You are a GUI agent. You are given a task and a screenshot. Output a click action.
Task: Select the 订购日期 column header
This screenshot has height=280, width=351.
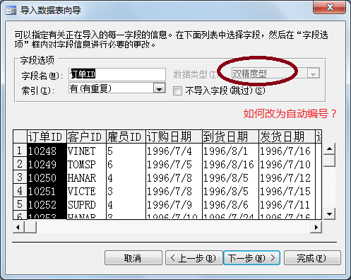[x=174, y=136]
